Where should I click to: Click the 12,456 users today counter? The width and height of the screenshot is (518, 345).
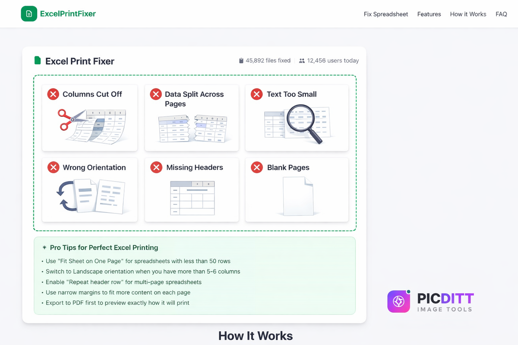tap(329, 61)
